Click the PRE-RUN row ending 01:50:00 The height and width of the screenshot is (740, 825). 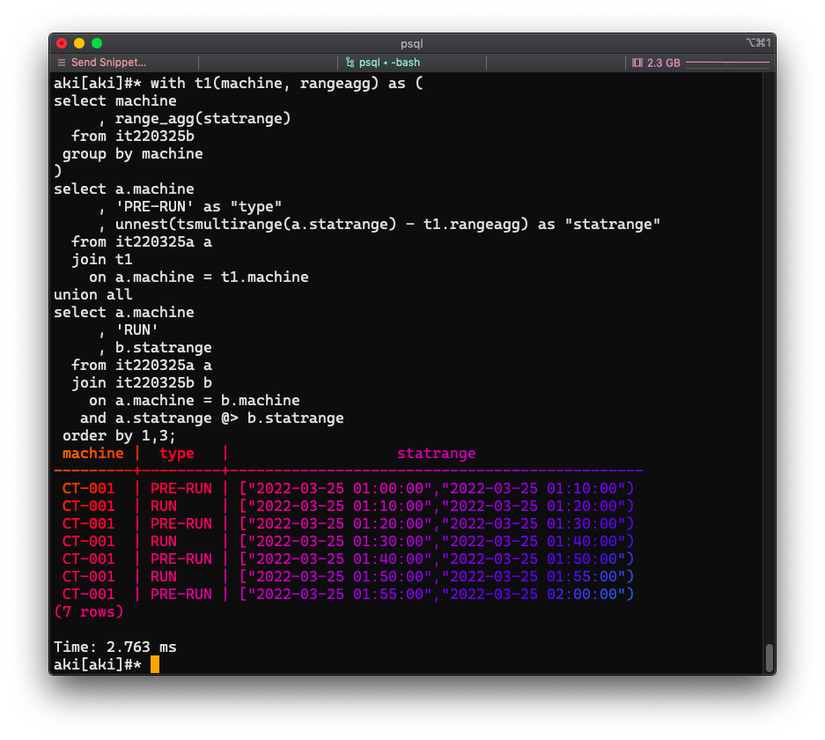[348, 559]
